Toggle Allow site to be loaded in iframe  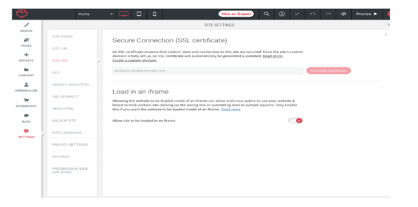(296, 121)
